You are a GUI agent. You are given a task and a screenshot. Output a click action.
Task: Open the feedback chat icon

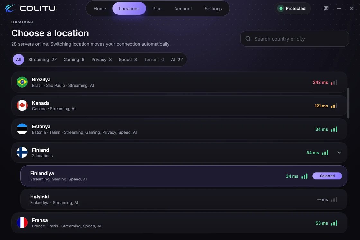click(x=326, y=8)
